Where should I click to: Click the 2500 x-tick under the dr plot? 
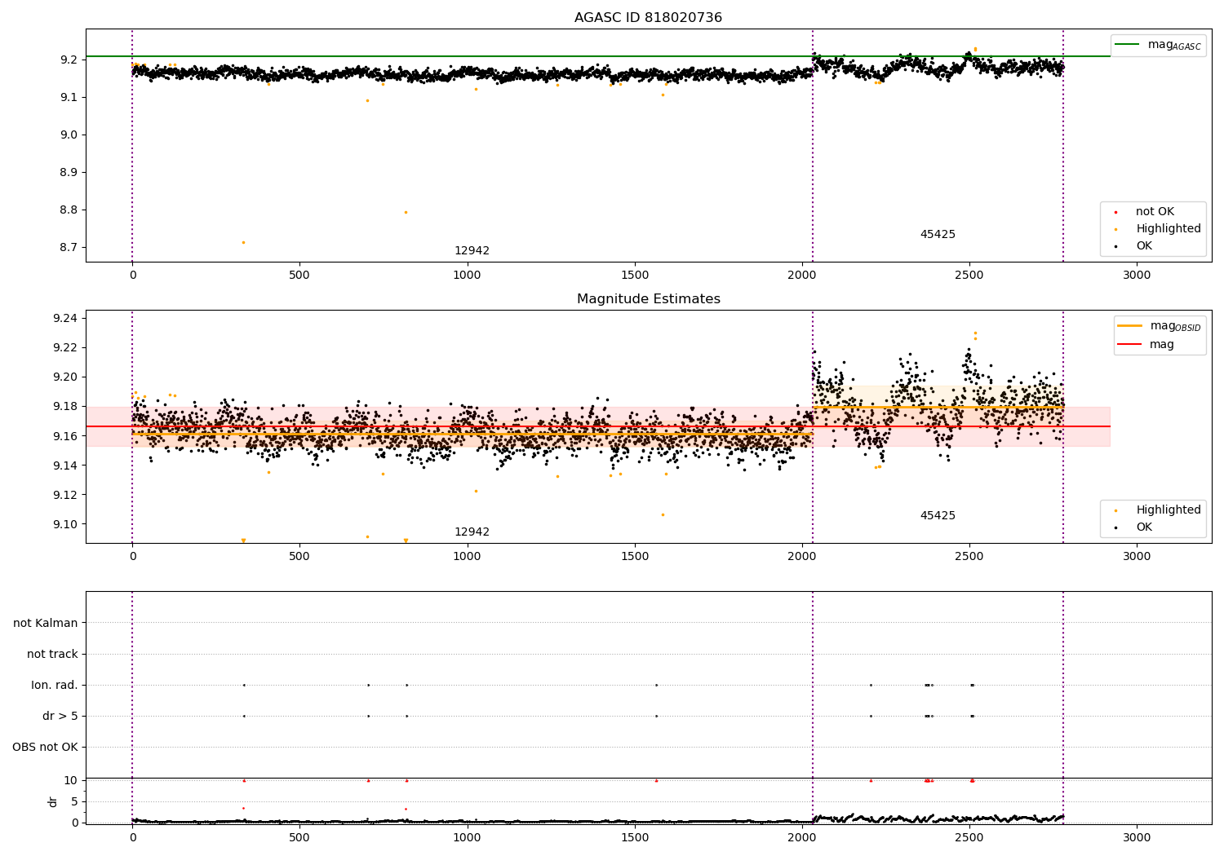[x=969, y=837]
